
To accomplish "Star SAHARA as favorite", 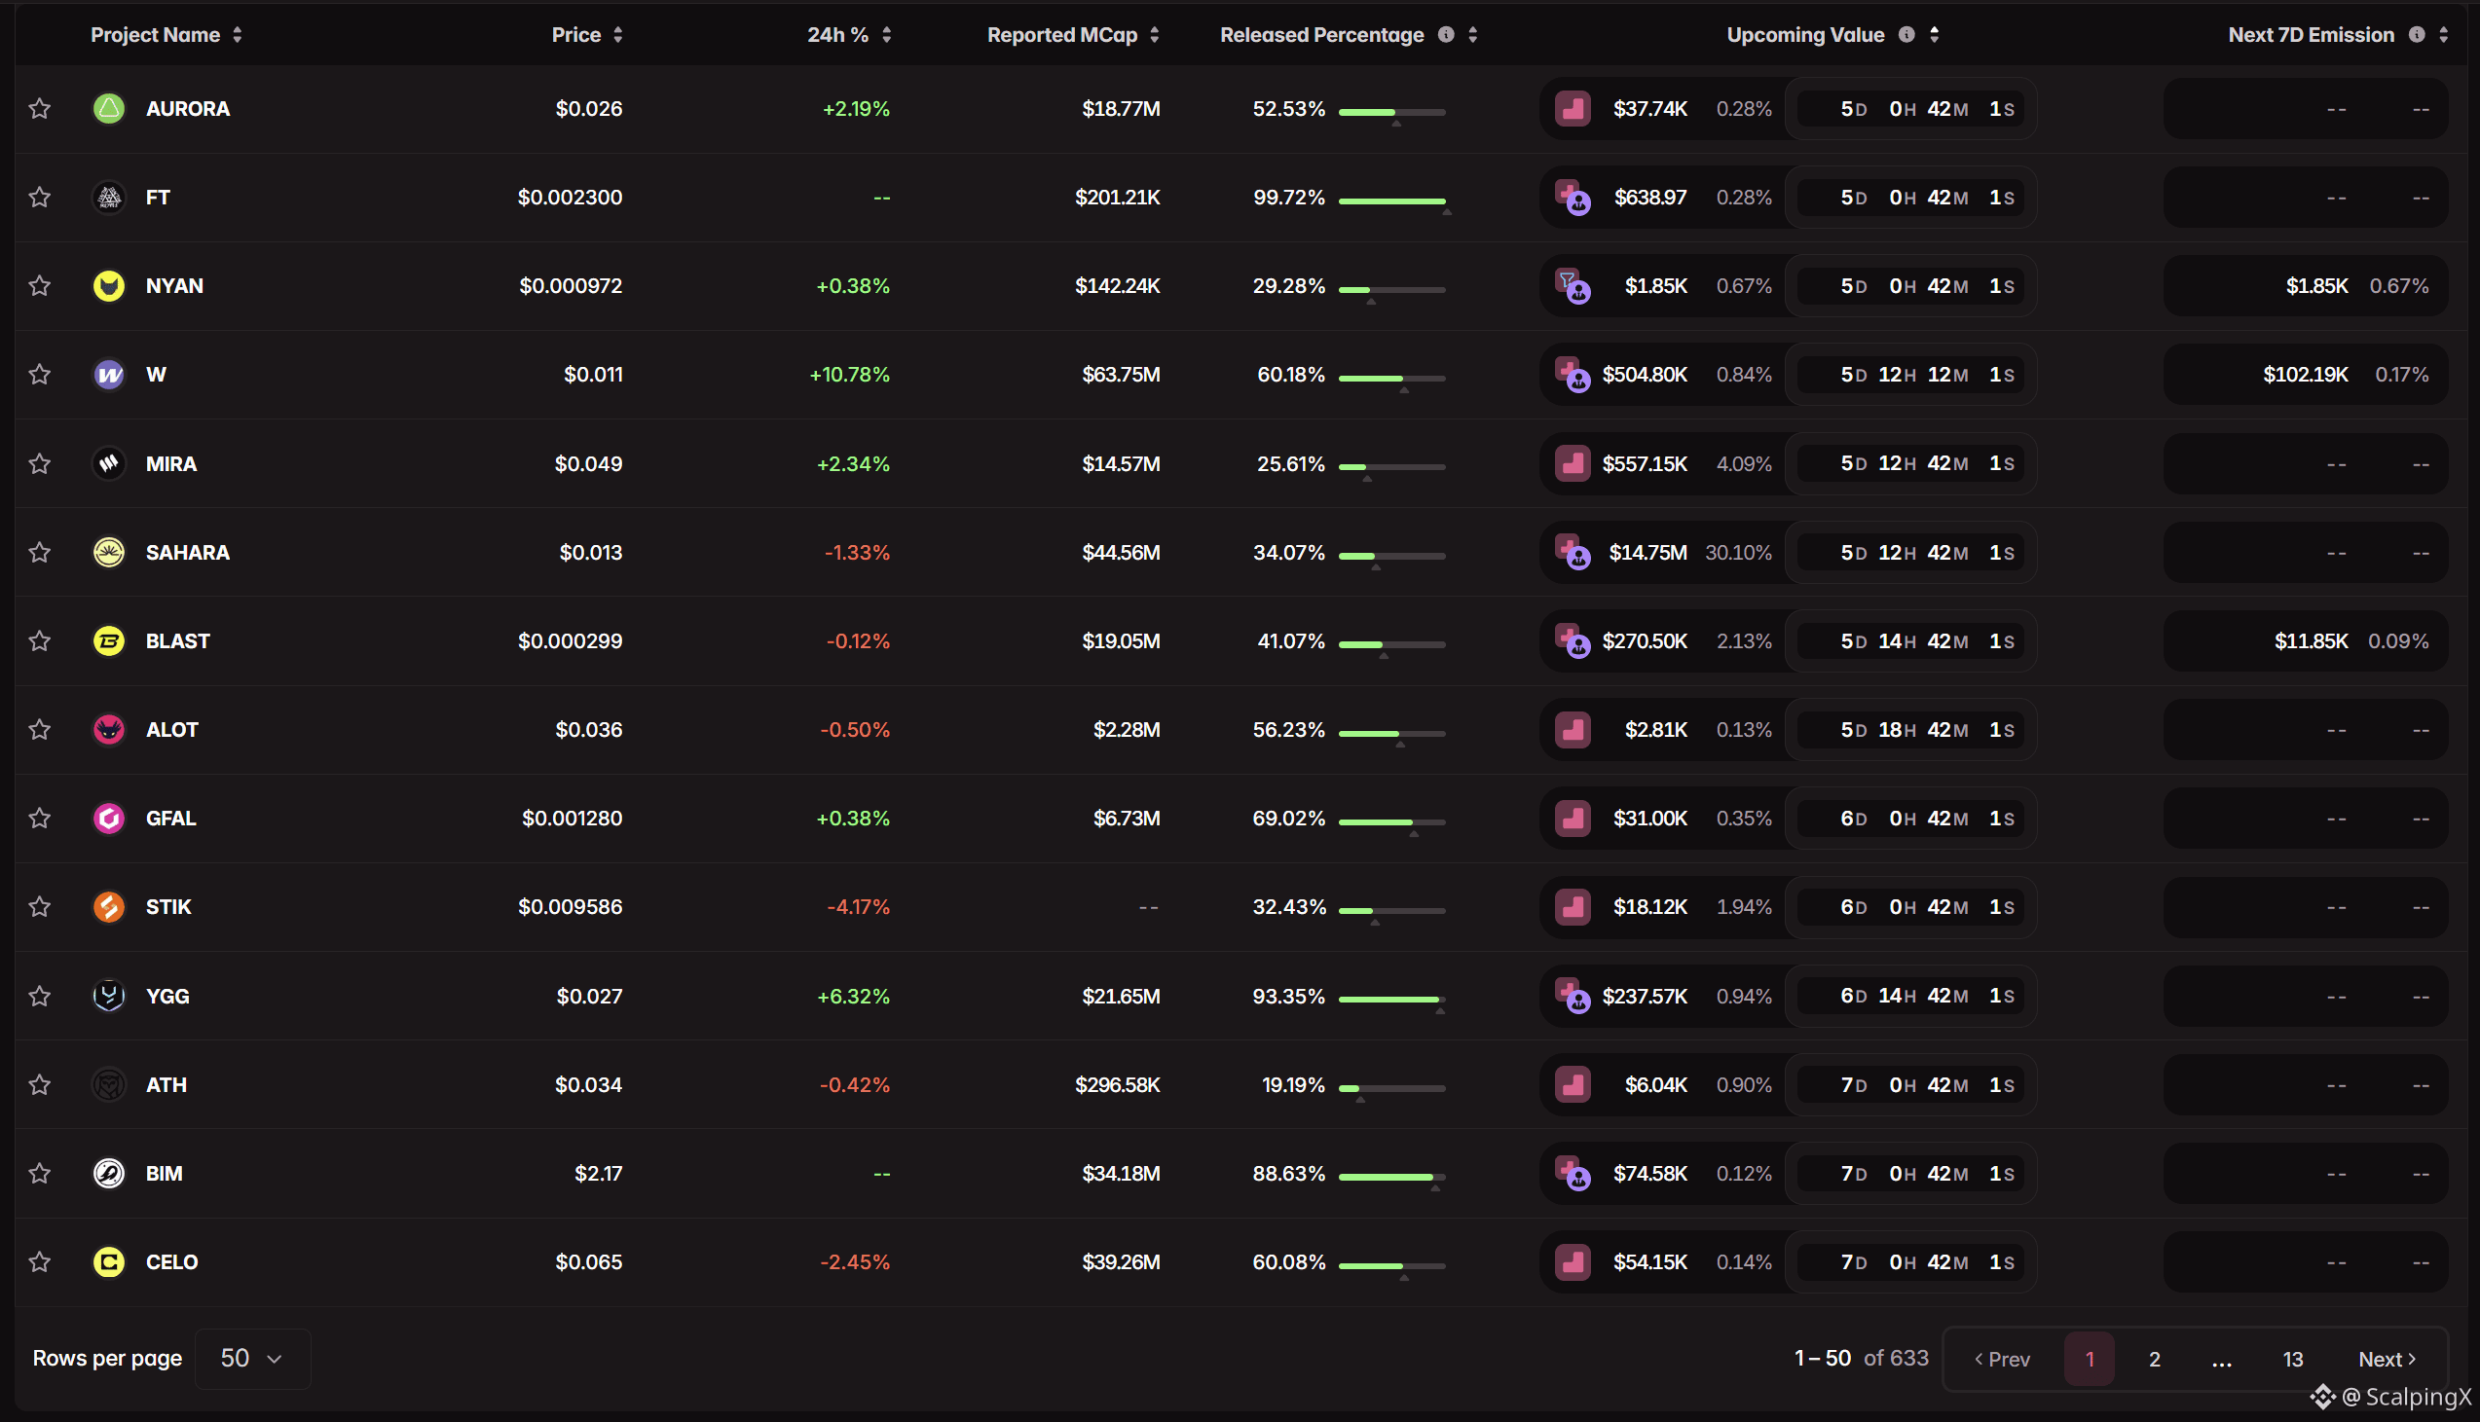I will [x=39, y=552].
